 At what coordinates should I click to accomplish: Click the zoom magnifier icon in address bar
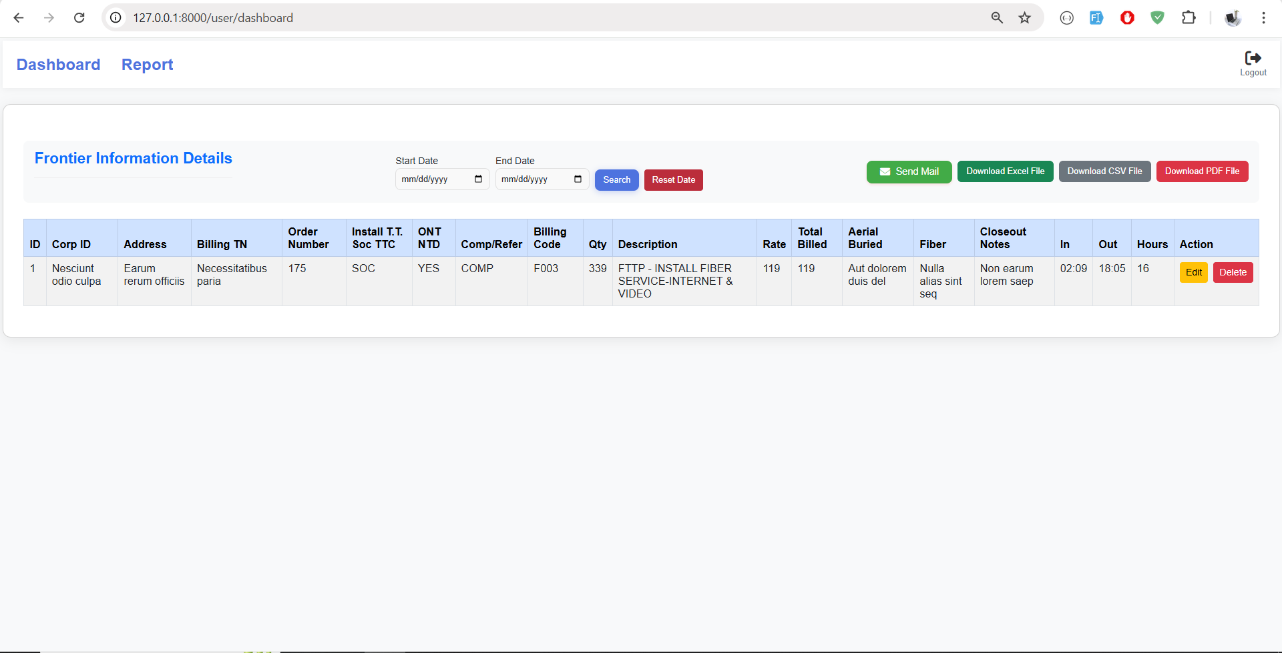click(997, 18)
